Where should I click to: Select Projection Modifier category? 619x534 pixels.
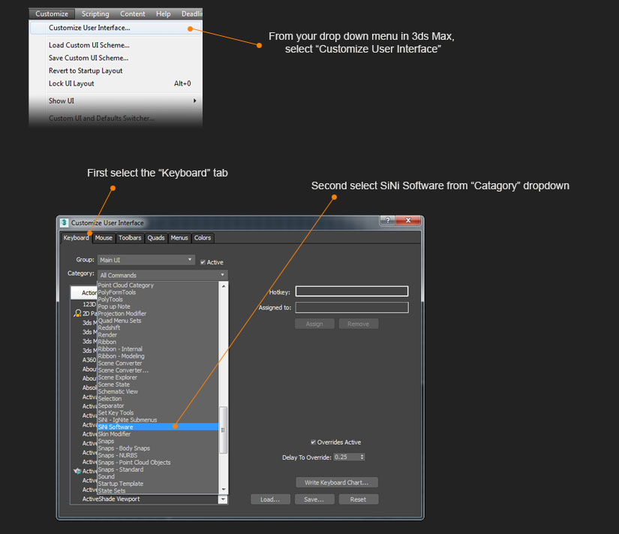coord(158,313)
